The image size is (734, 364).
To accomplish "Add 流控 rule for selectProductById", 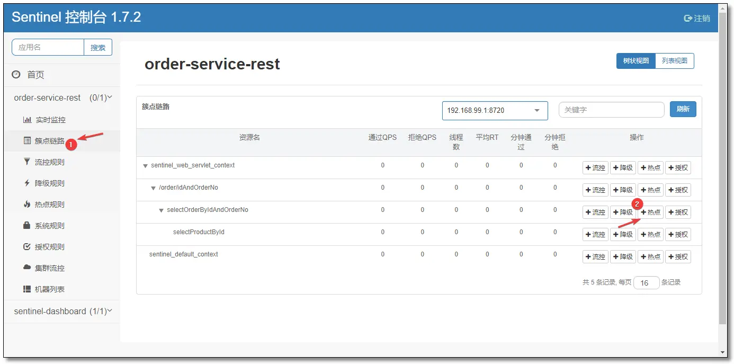I will tap(595, 234).
